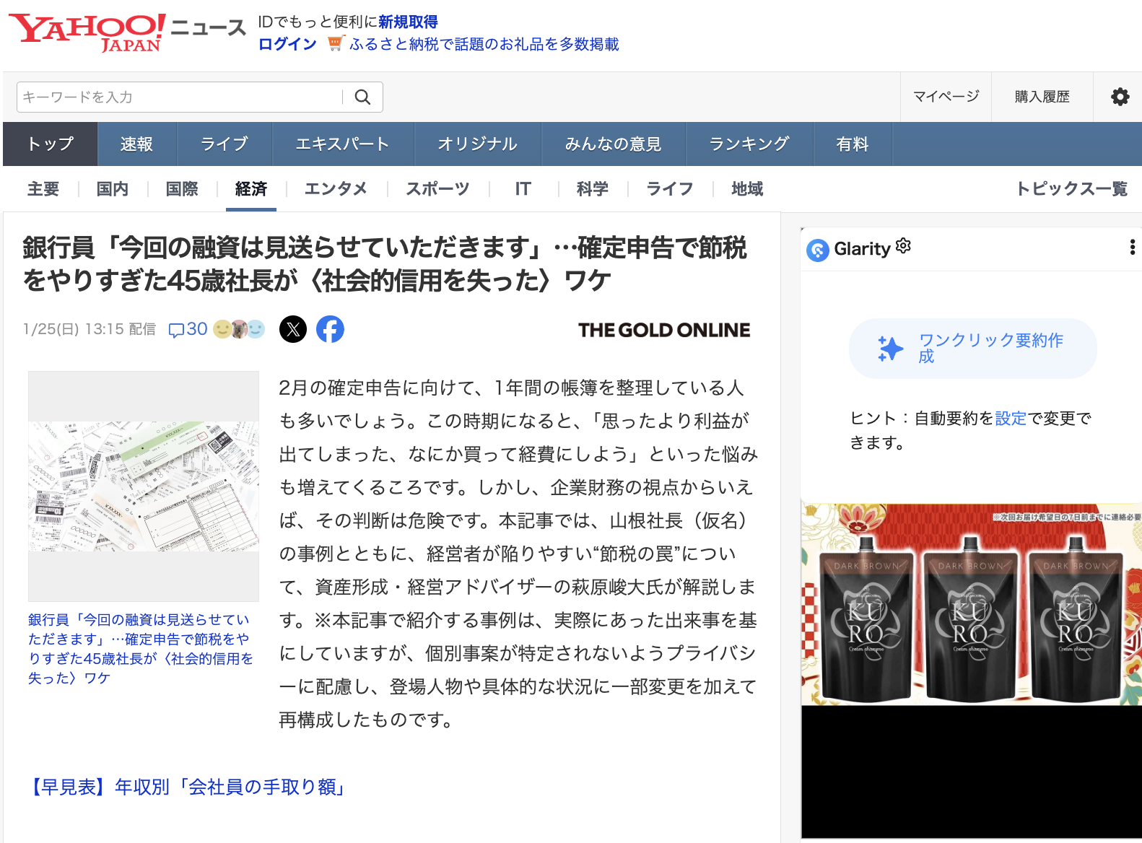The width and height of the screenshot is (1142, 843).
Task: Click the receipts article thumbnail image
Action: [144, 486]
